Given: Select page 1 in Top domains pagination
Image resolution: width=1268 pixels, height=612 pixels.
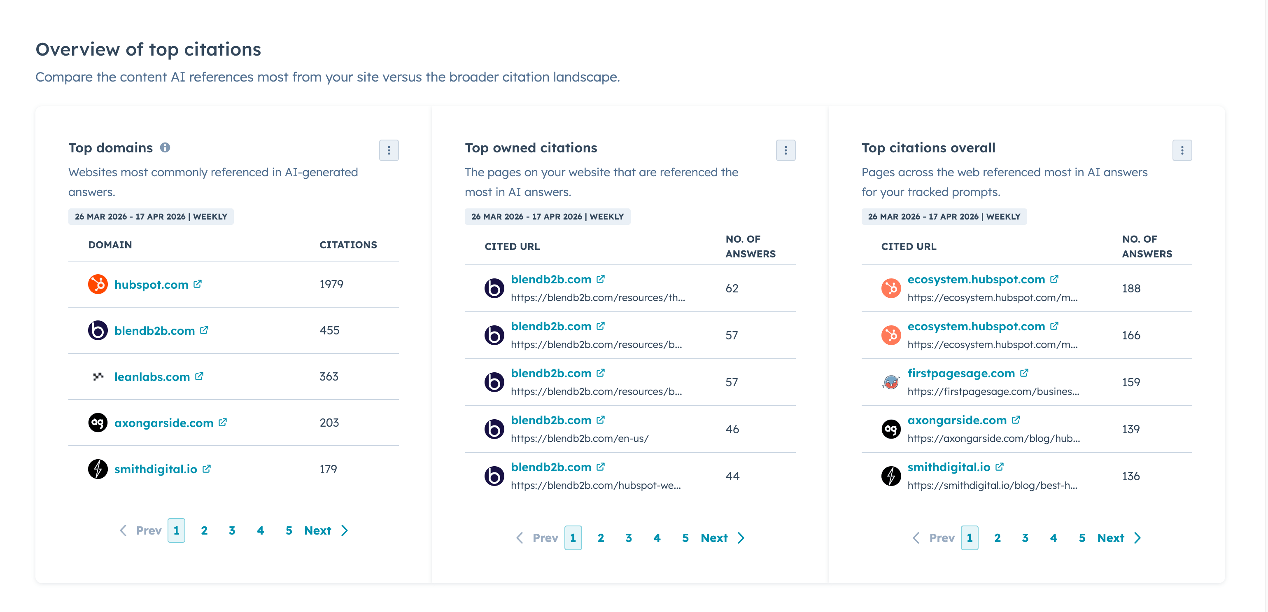Looking at the screenshot, I should pos(176,530).
